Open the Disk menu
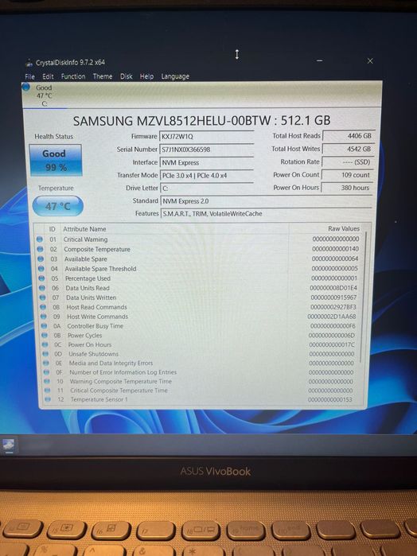The image size is (417, 556). (x=126, y=76)
